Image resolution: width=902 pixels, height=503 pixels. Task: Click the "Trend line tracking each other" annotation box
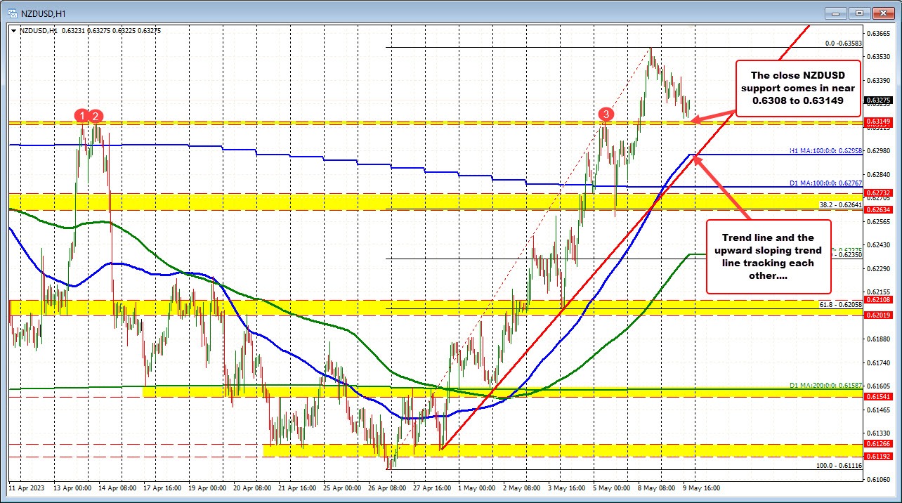tap(768, 256)
